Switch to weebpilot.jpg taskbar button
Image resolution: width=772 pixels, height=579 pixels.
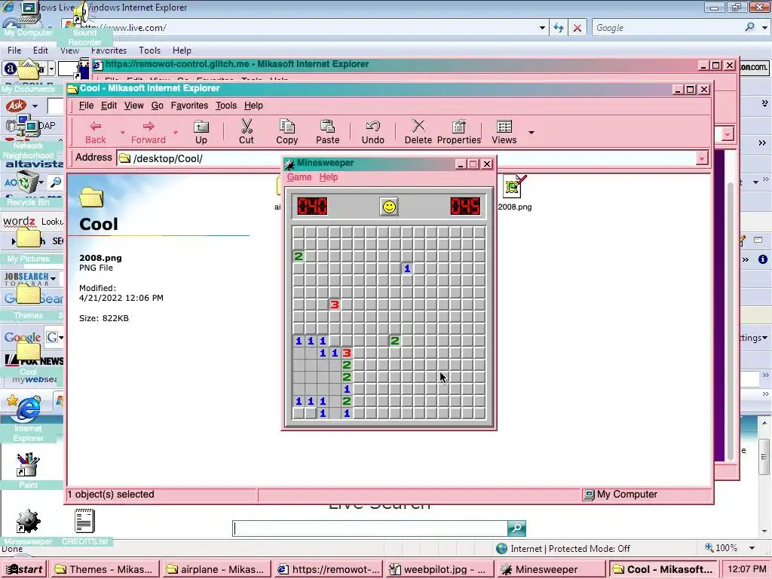tap(440, 569)
